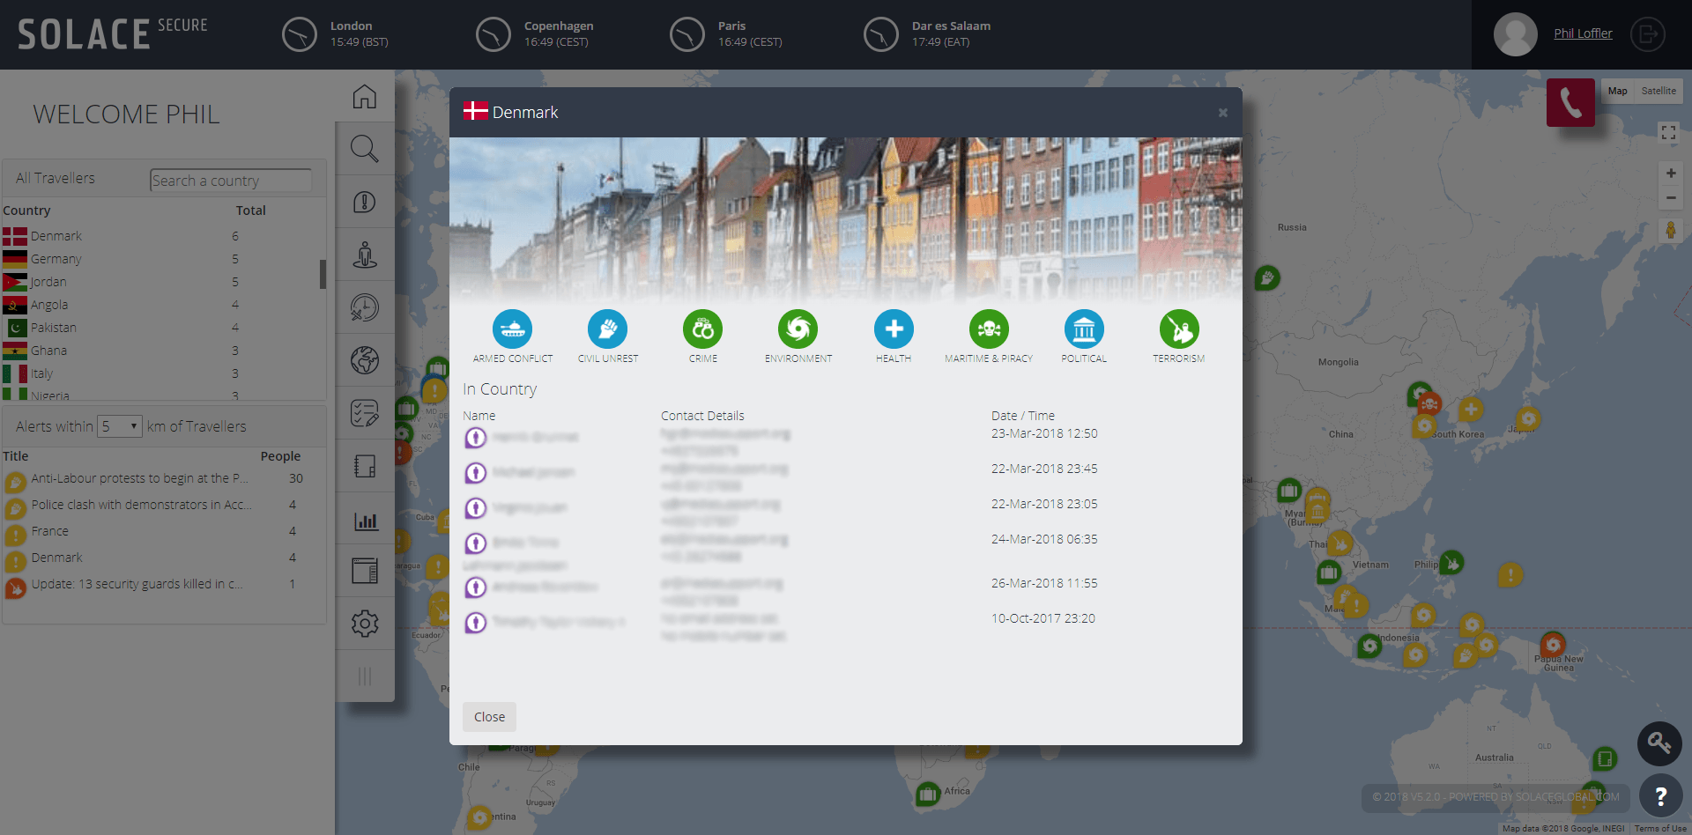This screenshot has width=1692, height=835.
Task: Zoom out the map with minus
Action: pyautogui.click(x=1671, y=198)
